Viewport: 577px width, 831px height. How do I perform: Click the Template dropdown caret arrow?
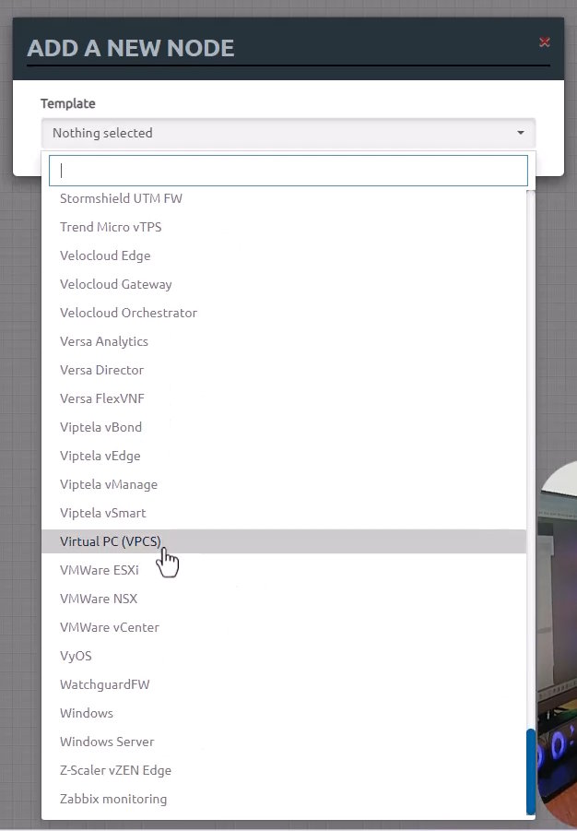(520, 133)
